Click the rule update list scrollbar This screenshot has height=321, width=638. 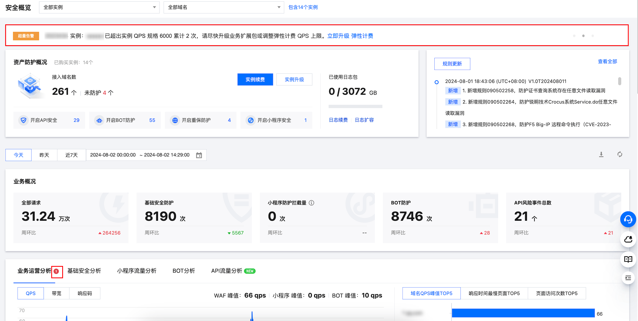[x=619, y=81]
